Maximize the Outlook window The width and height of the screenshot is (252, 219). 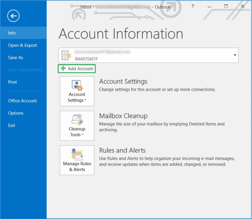coord(226,6)
